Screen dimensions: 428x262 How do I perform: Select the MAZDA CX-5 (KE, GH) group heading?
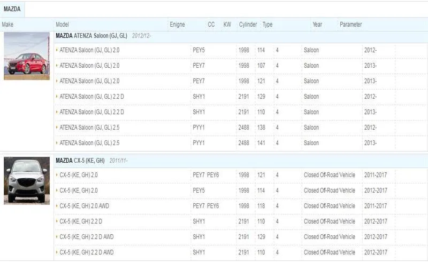(80, 161)
